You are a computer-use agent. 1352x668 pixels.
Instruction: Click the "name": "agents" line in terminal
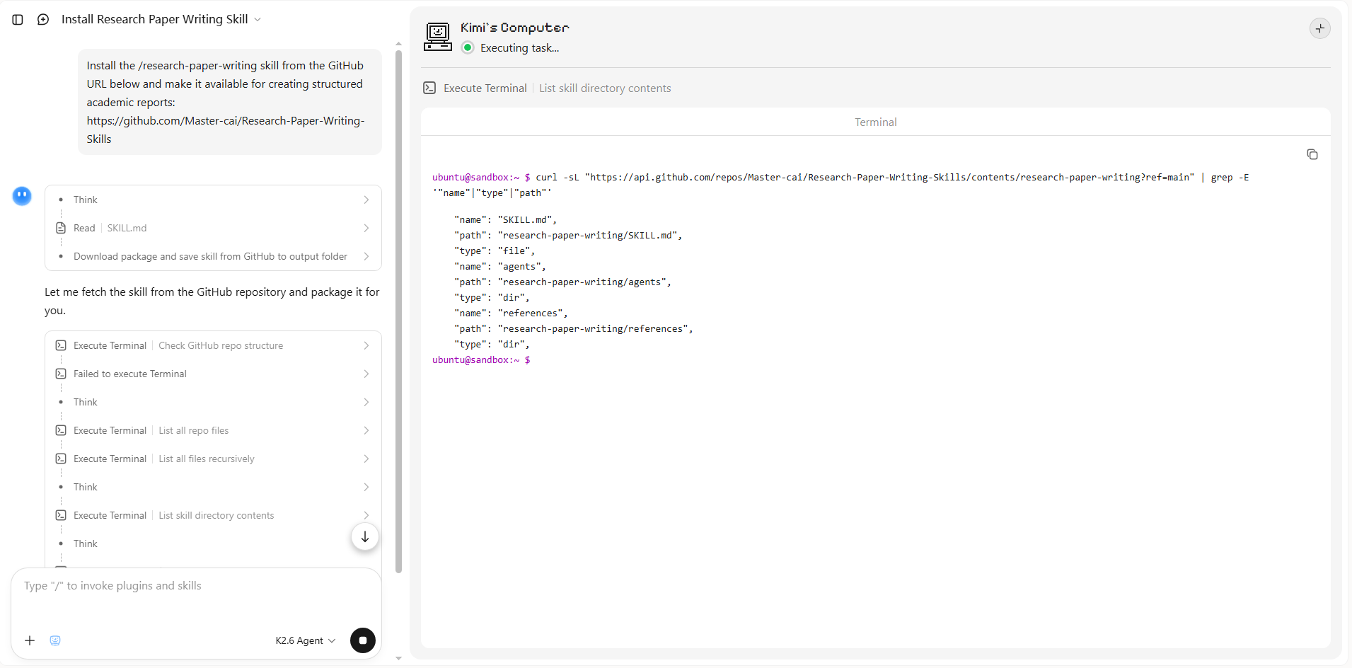tap(499, 266)
